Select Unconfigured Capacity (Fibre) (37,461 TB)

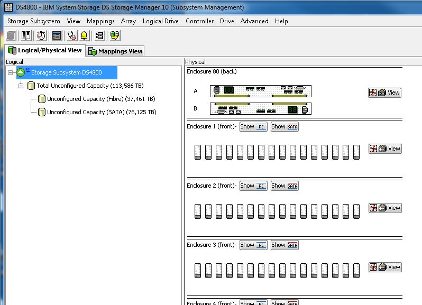pos(101,99)
